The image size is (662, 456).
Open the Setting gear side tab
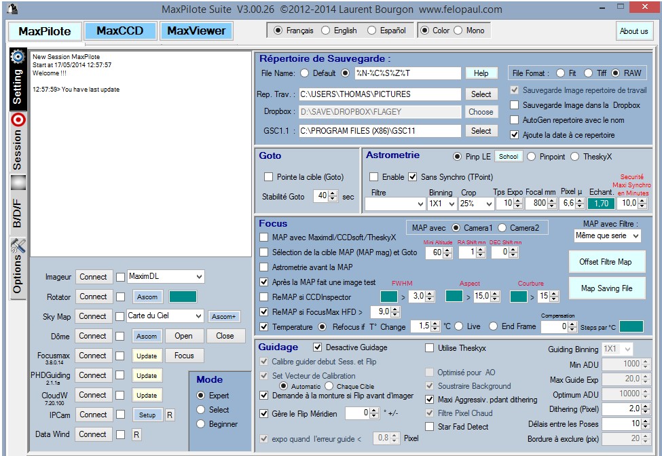18,79
